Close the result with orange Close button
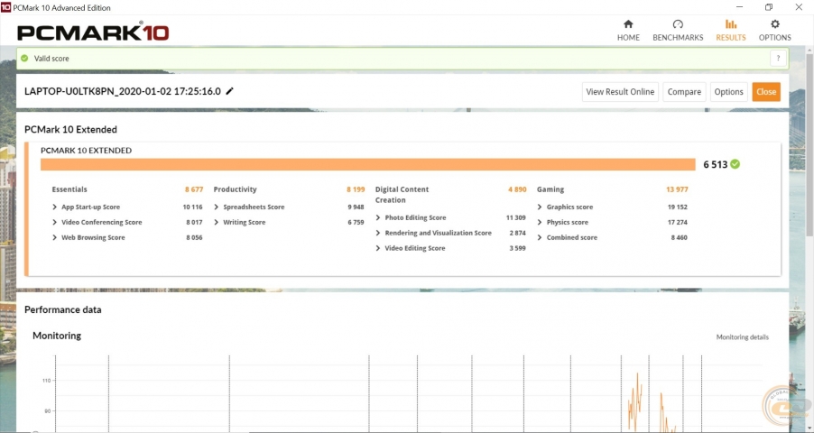The image size is (814, 433). (766, 92)
